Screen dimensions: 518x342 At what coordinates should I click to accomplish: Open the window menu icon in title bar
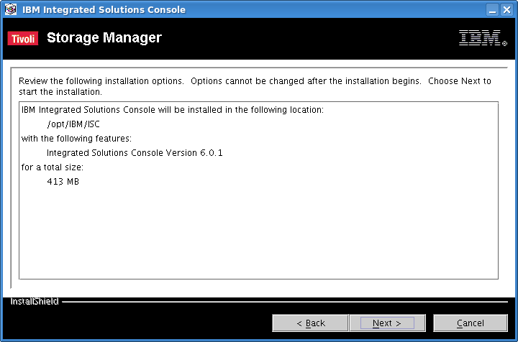tap(11, 9)
